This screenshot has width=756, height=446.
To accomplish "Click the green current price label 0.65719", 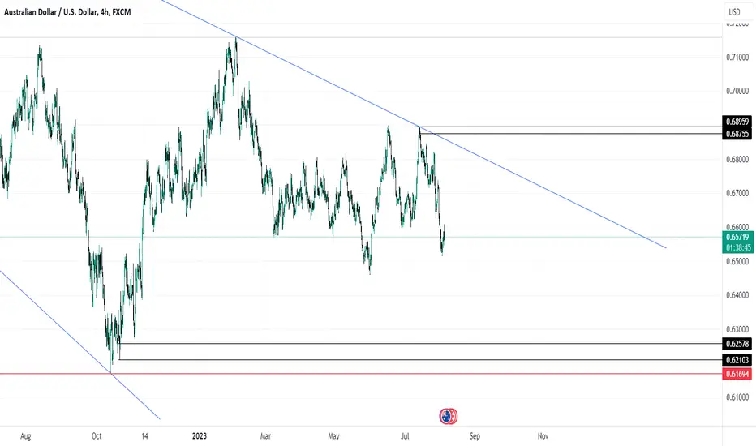I will click(x=737, y=237).
